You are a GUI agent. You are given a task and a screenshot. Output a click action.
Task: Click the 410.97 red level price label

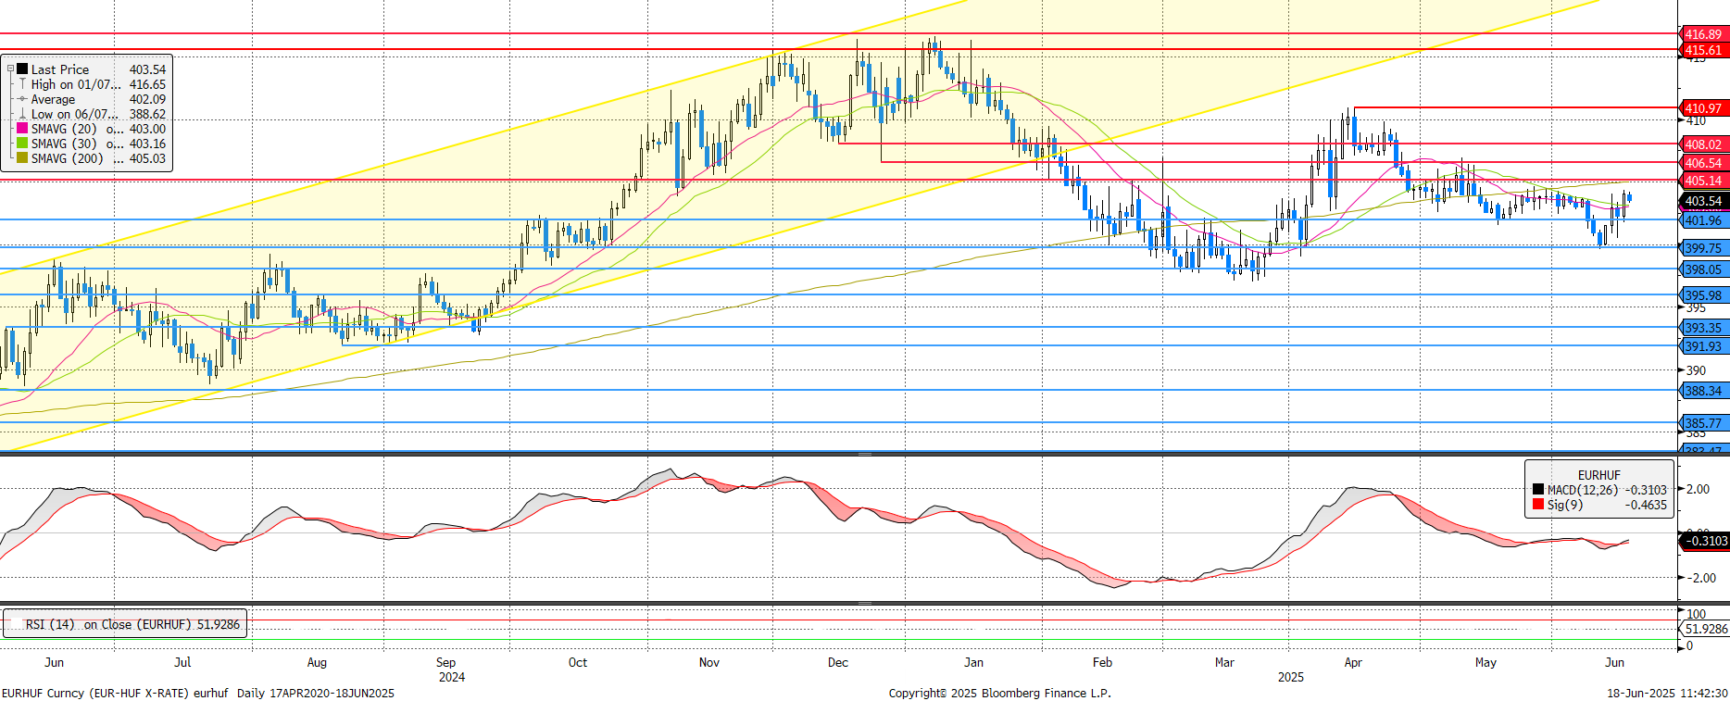(x=1703, y=108)
